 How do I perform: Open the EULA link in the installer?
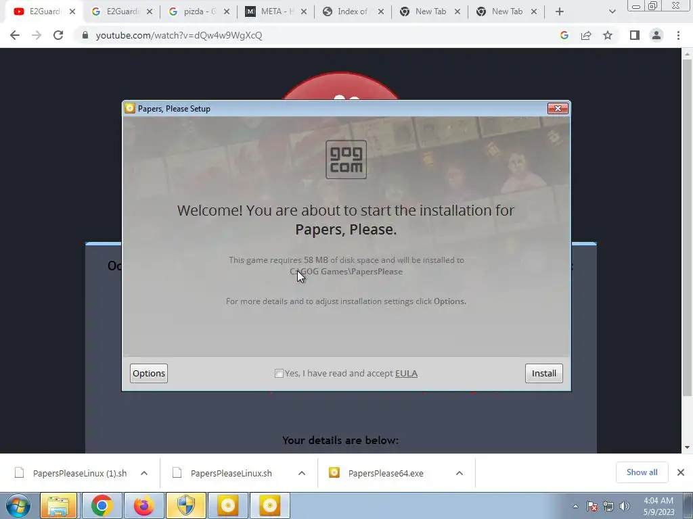tap(406, 373)
